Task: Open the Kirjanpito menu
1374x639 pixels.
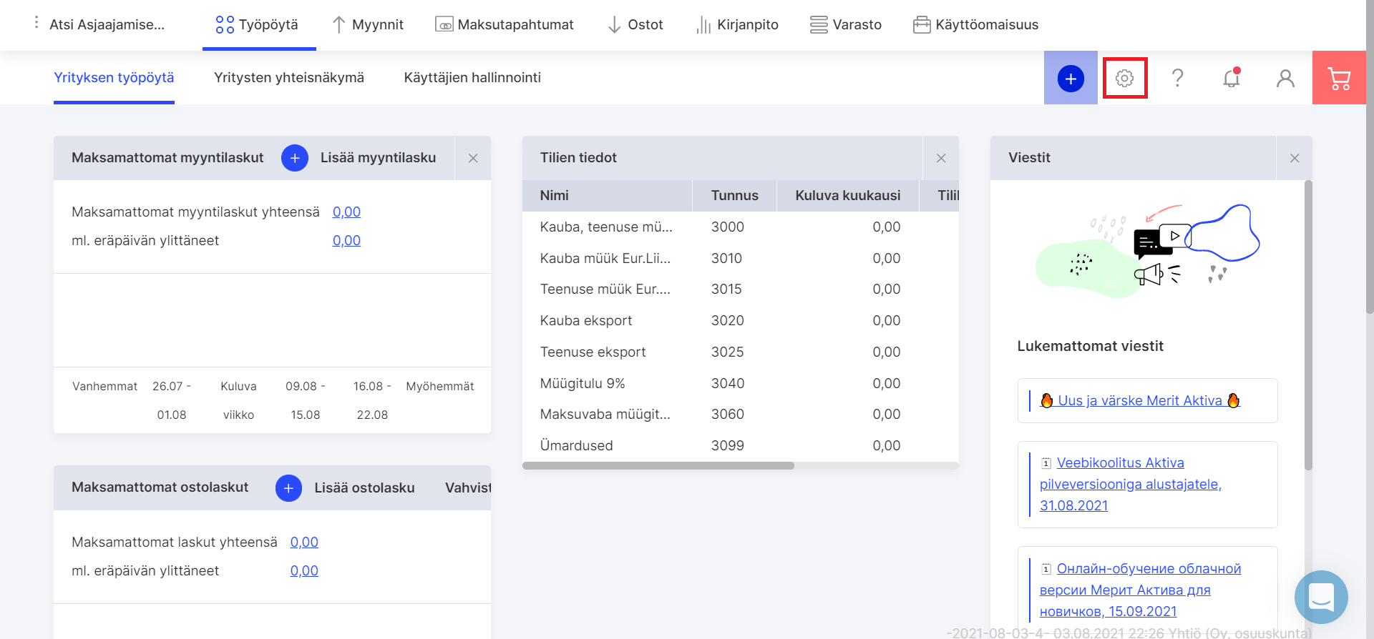Action: tap(737, 25)
